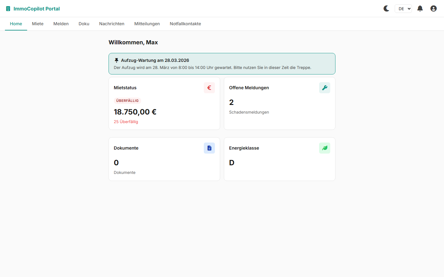Image resolution: width=444 pixels, height=277 pixels.
Task: Open notifications via the bell icon
Action: 420,8
